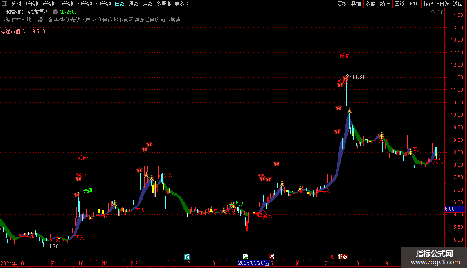
Task: Click the 返回 back button
Action: tap(458, 4)
